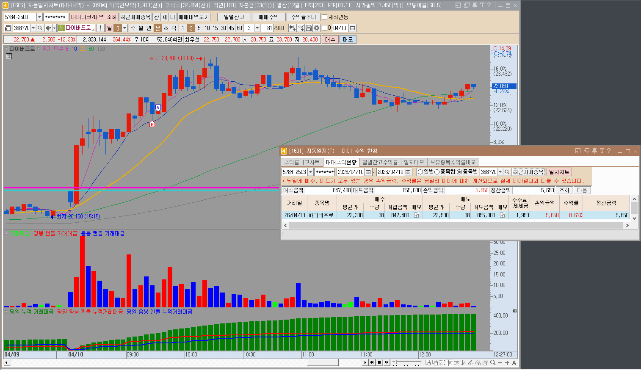Screen dimensions: 641x370
Task: Expand account dropdown in 매매 수익 현황 window
Action: click(x=310, y=172)
